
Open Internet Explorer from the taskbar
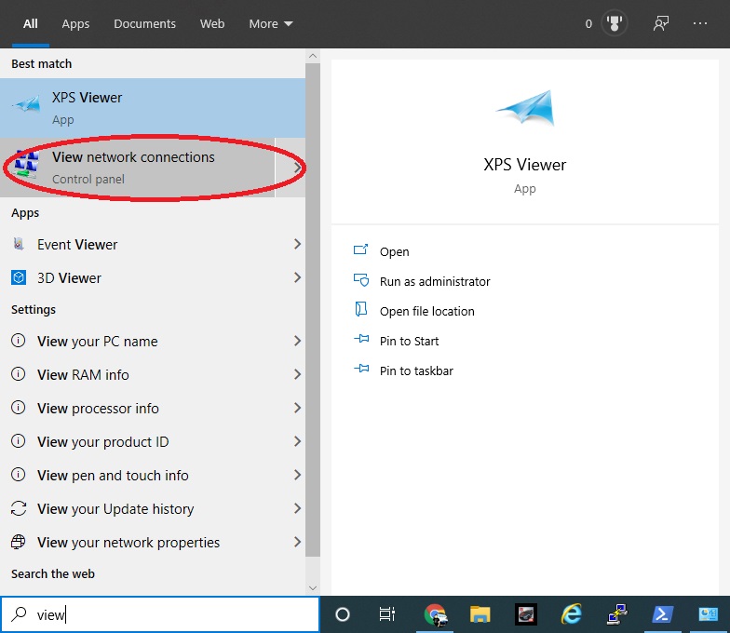[572, 614]
